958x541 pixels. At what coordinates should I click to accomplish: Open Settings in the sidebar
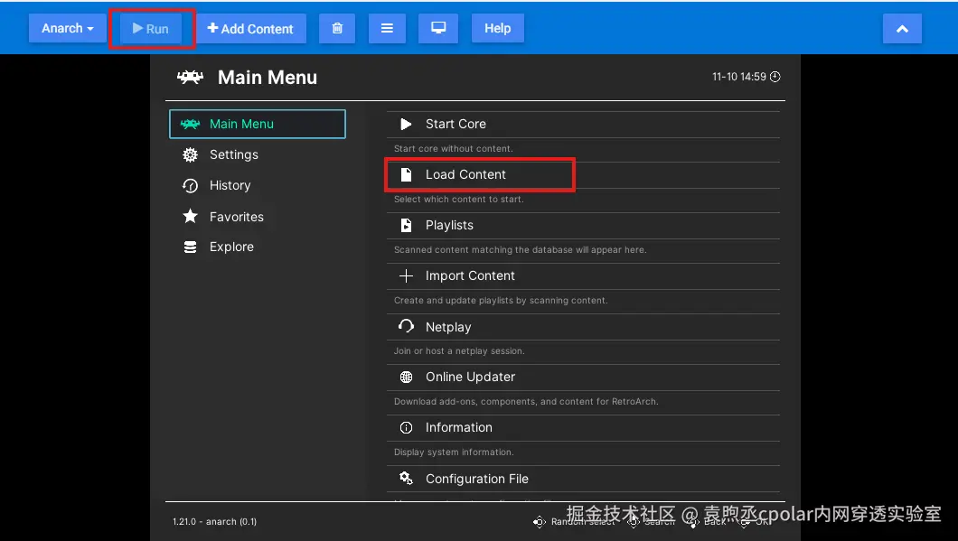(258, 154)
